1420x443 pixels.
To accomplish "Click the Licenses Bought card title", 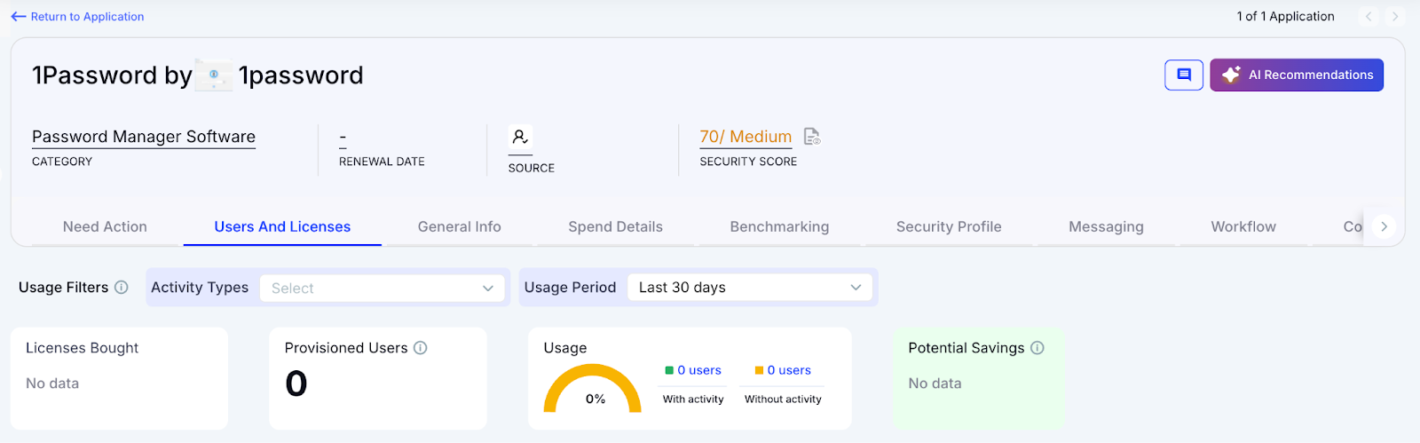I will point(82,348).
